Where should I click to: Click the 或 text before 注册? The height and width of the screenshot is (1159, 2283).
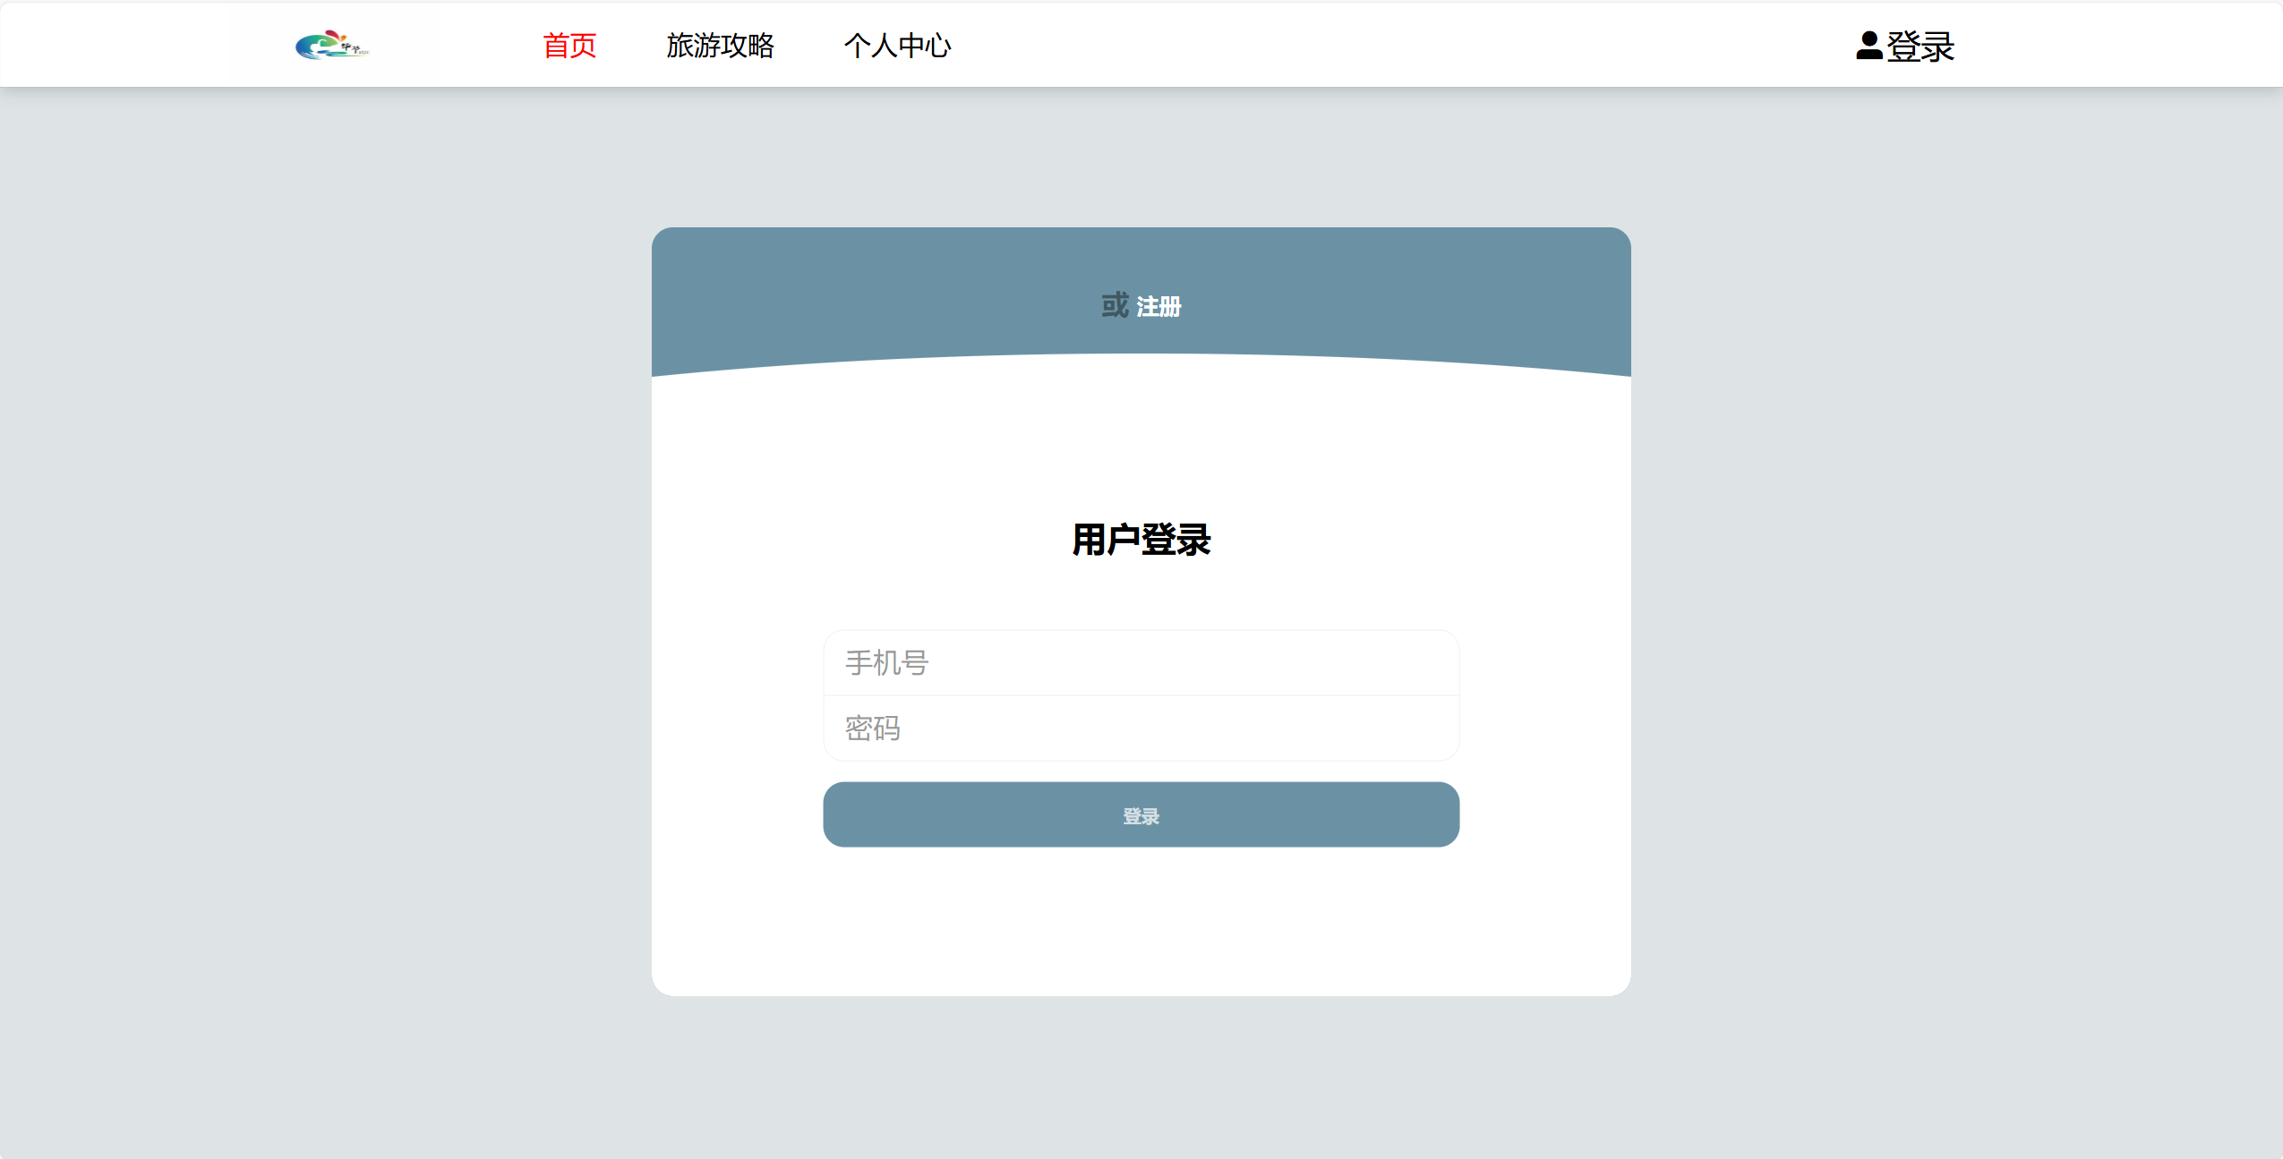coord(1115,305)
